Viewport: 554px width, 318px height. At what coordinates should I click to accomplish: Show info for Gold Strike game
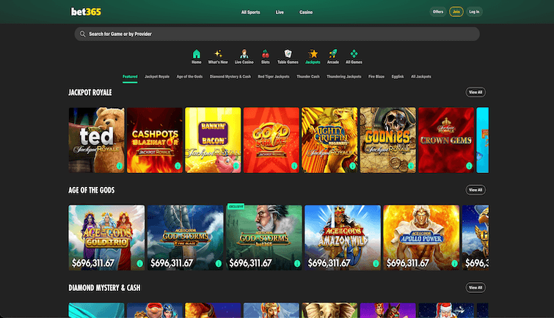click(x=294, y=166)
